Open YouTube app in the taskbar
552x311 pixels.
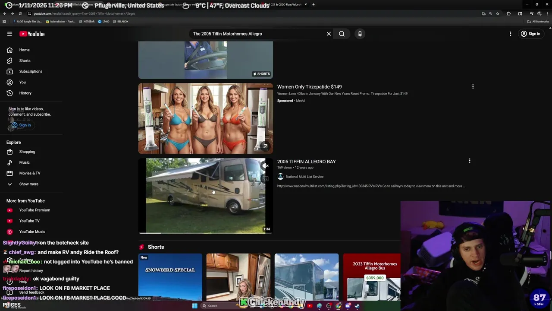click(x=310, y=306)
